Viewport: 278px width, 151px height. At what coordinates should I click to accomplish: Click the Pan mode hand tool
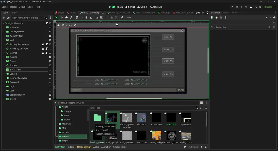(x=86, y=18)
